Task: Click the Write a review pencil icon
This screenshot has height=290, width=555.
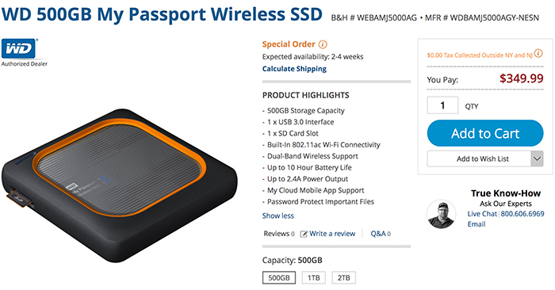Action: pos(304,234)
